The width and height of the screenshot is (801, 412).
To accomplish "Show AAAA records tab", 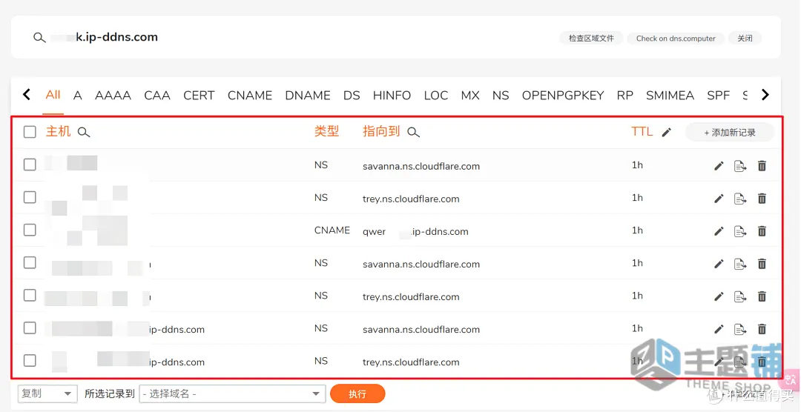I will (113, 96).
